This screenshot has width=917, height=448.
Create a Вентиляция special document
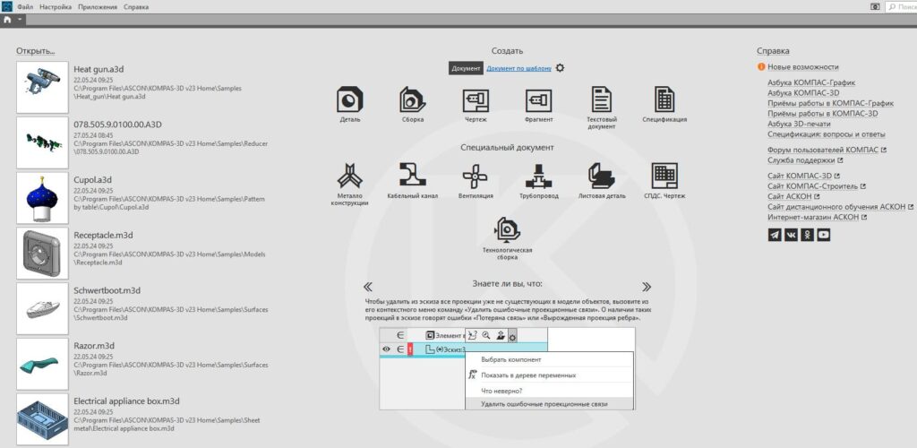[x=476, y=176]
